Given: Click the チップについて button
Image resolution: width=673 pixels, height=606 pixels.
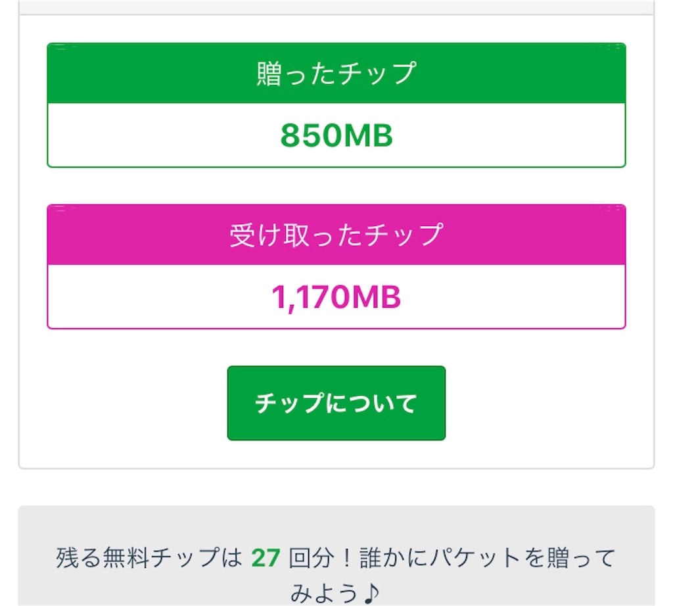Looking at the screenshot, I should click(x=336, y=402).
